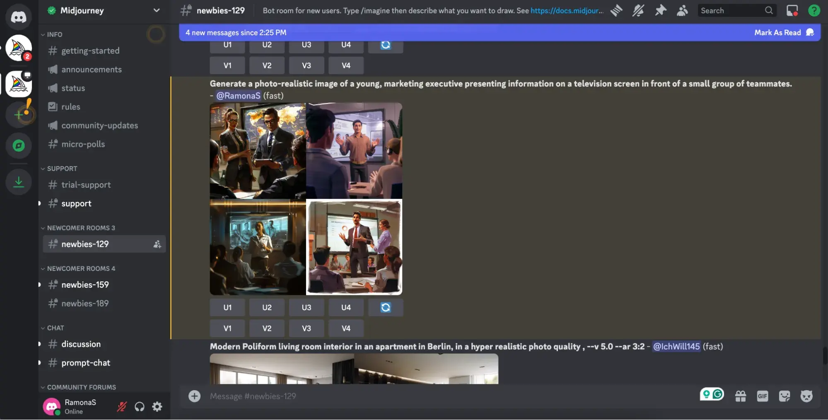Click V1 under marketing executive images
The width and height of the screenshot is (828, 420).
click(x=227, y=328)
